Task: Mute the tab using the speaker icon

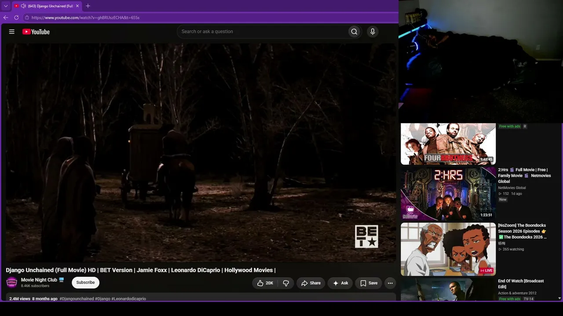Action: 23,6
